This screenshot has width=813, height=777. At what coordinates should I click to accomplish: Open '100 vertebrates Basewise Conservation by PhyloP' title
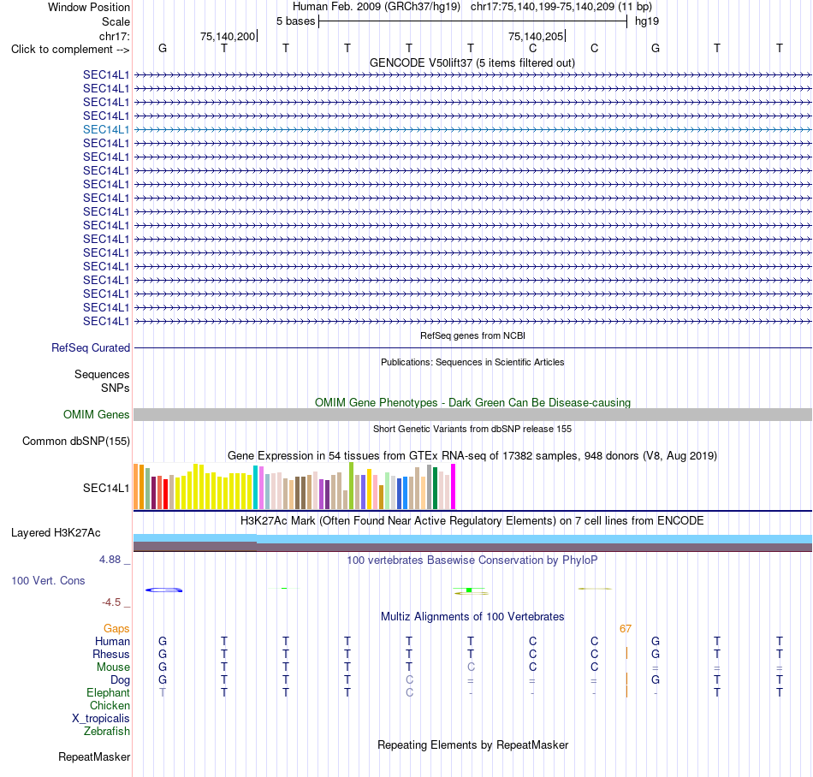tap(472, 561)
